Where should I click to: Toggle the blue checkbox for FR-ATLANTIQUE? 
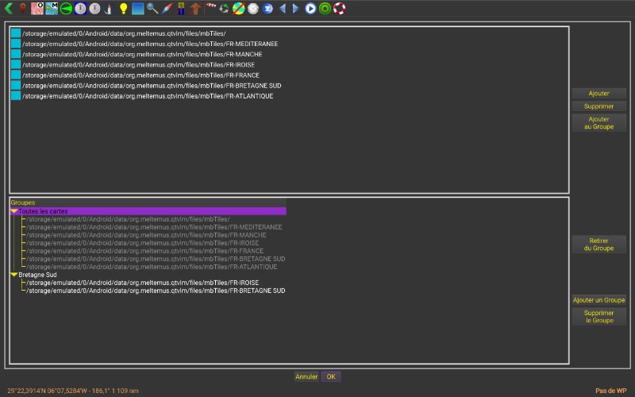(15, 95)
